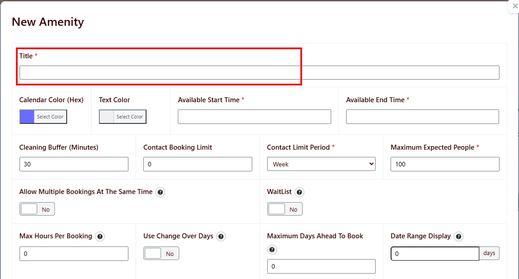519x279 pixels.
Task: Click the Available End Time field
Action: [x=422, y=117]
